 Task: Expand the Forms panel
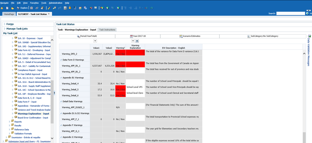pos(4,24)
